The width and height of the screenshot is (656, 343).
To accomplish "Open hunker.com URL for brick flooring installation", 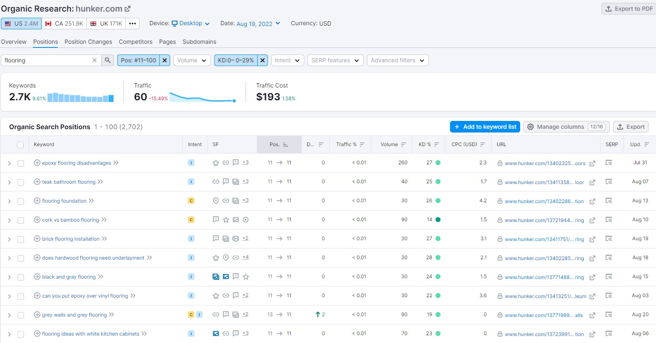I will pyautogui.click(x=544, y=239).
